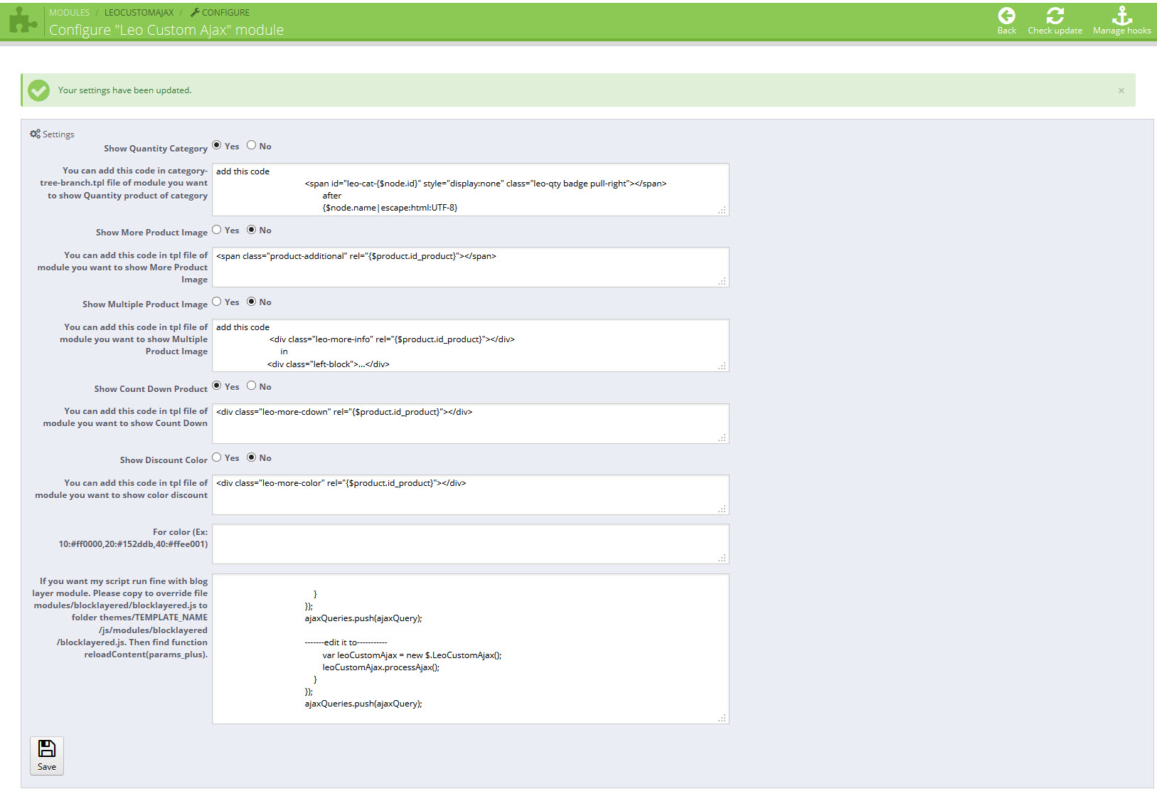The height and width of the screenshot is (794, 1157).
Task: Select Yes for Show Count Down Product
Action: point(217,386)
